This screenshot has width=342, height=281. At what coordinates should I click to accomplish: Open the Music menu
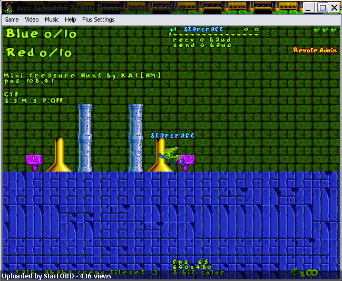pos(52,19)
